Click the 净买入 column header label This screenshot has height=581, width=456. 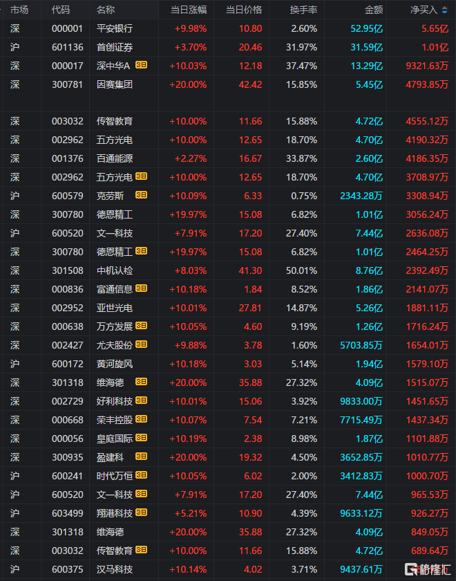coord(424,10)
